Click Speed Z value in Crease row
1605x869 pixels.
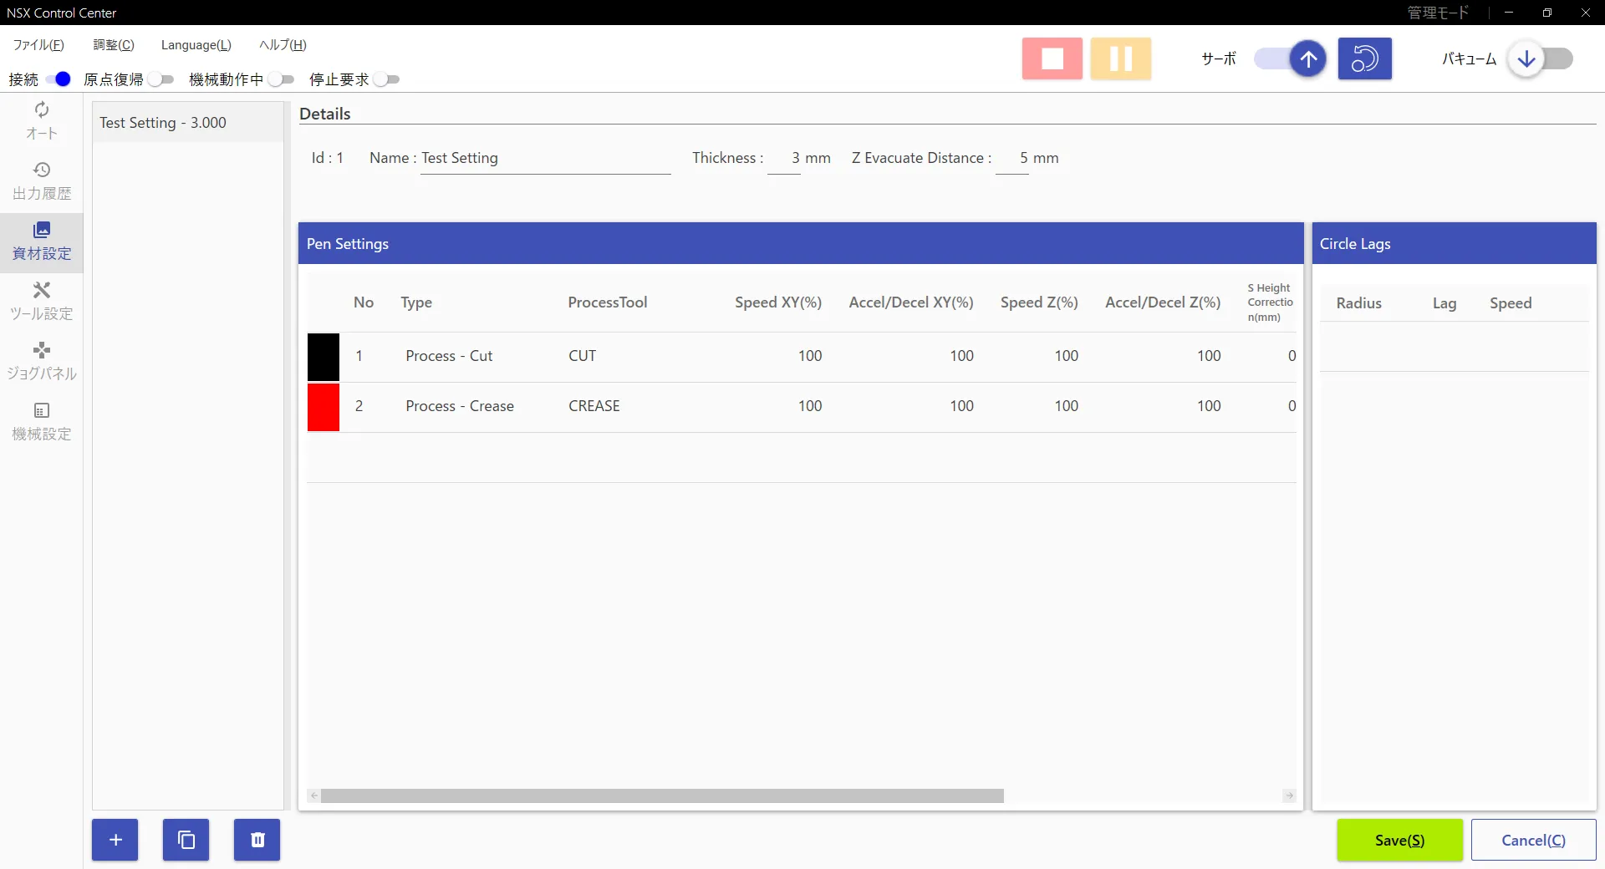coord(1066,406)
